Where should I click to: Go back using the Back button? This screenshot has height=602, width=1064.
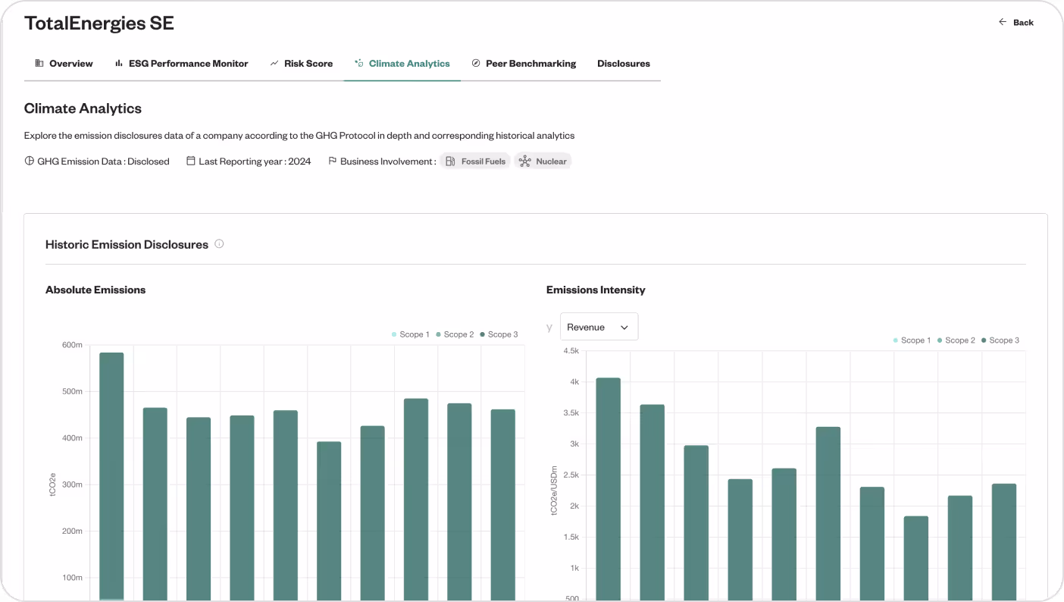[1016, 22]
